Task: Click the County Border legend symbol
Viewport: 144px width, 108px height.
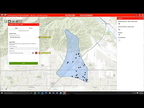Action: coord(119,40)
